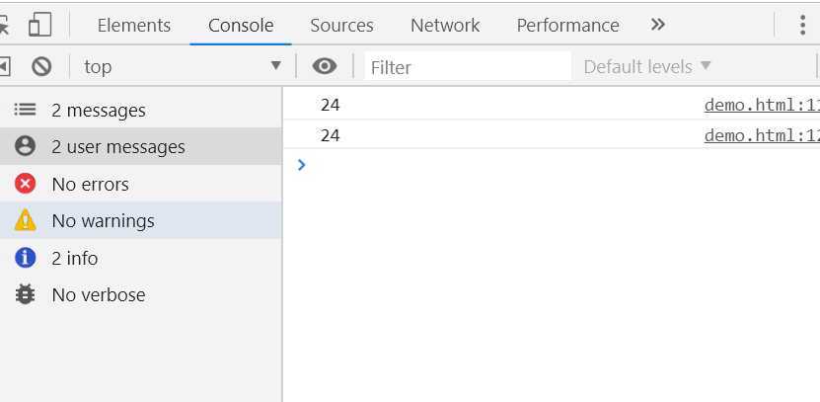820x402 pixels.
Task: Toggle the live expression eye icon
Action: (x=325, y=66)
